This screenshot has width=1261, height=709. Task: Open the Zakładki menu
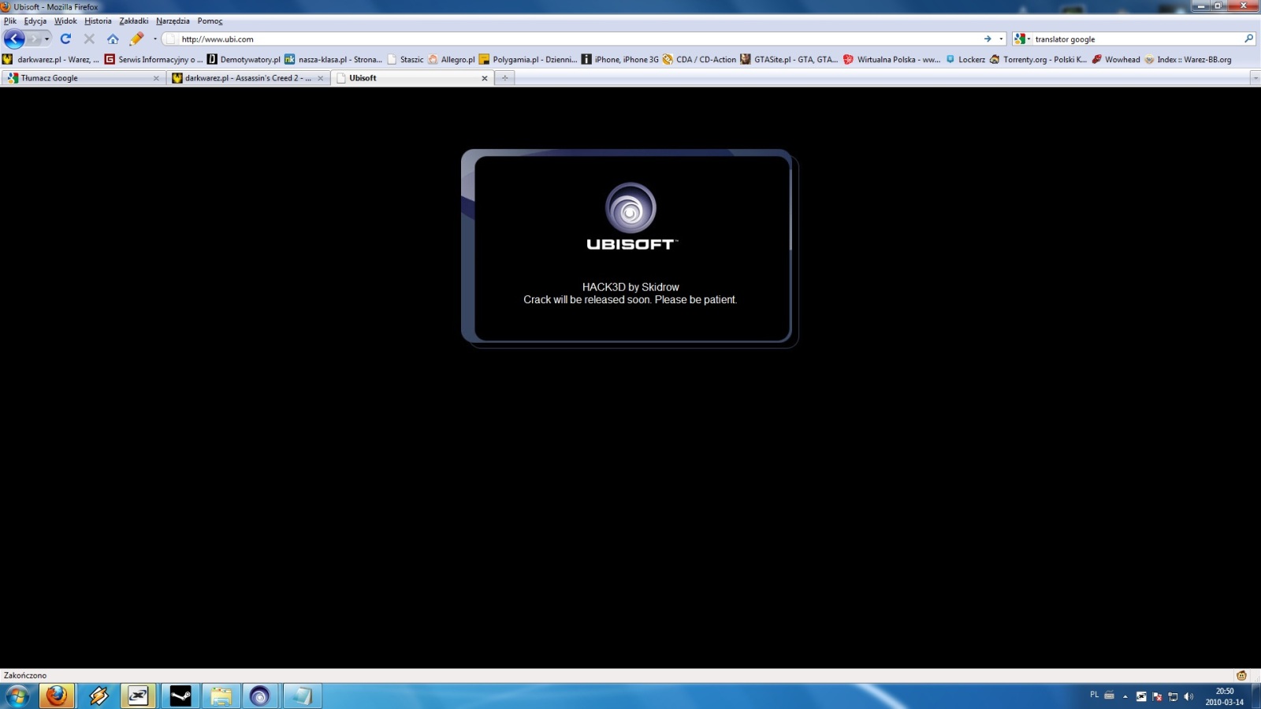[x=133, y=21]
